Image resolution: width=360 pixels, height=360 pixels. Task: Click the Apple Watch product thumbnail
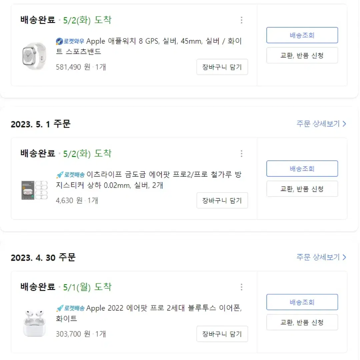coord(34,56)
